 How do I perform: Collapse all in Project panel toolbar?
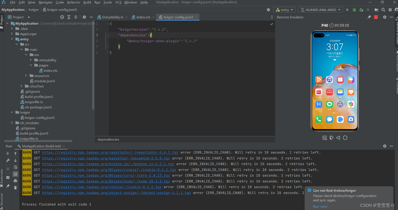pos(76,17)
